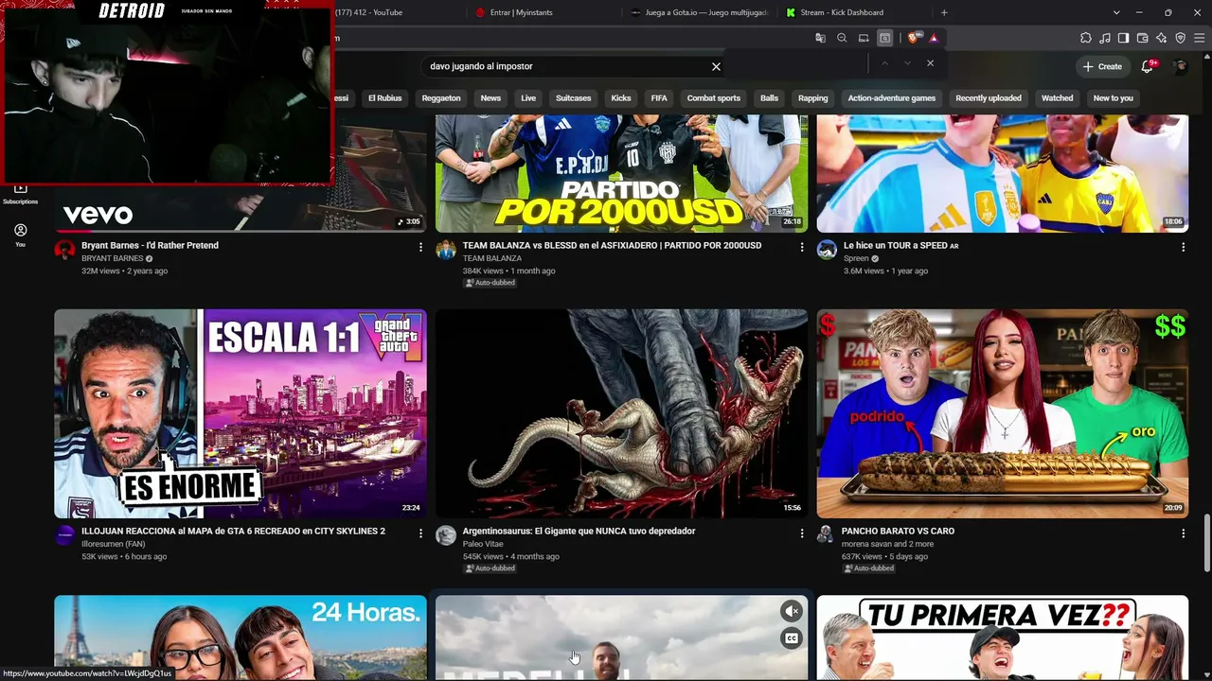Open options menu for TEAM BALANZA video
Screen dimensions: 1212x681
tap(801, 247)
